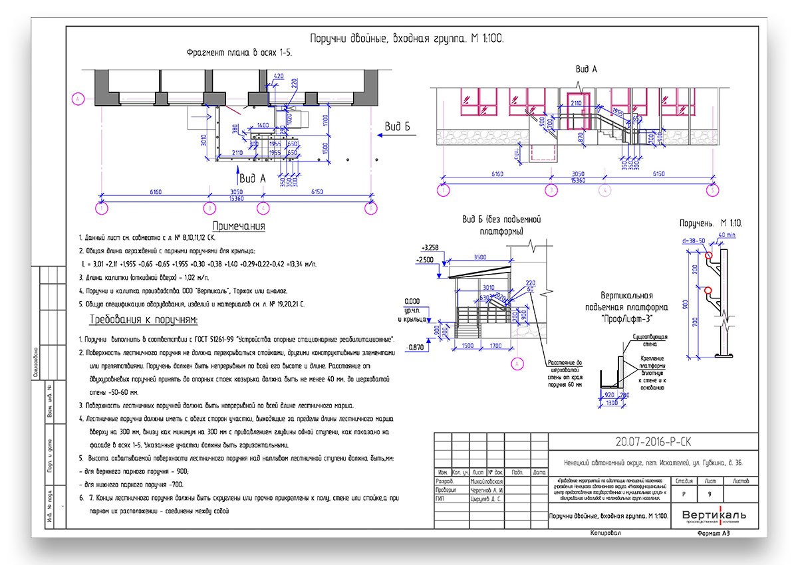Viewport: 798px width, 565px height.
Task: Click the main sheet title Поручни двойные at top
Action: click(408, 39)
